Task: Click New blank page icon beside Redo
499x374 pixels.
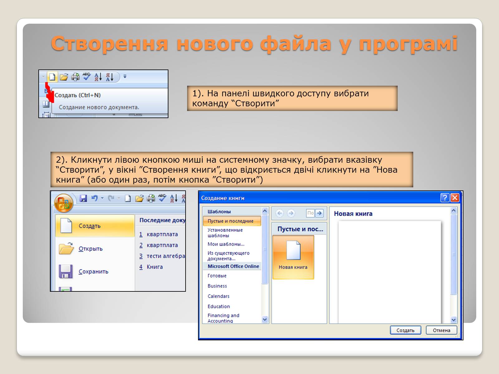Action: tap(128, 198)
